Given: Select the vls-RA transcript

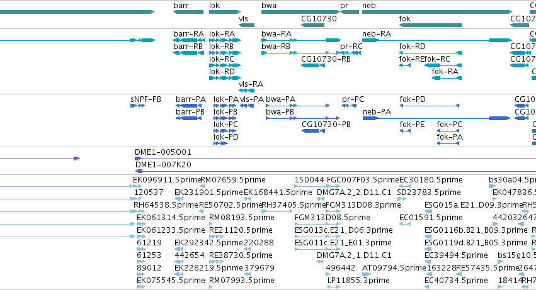Looking at the screenshot, I should (x=246, y=91).
